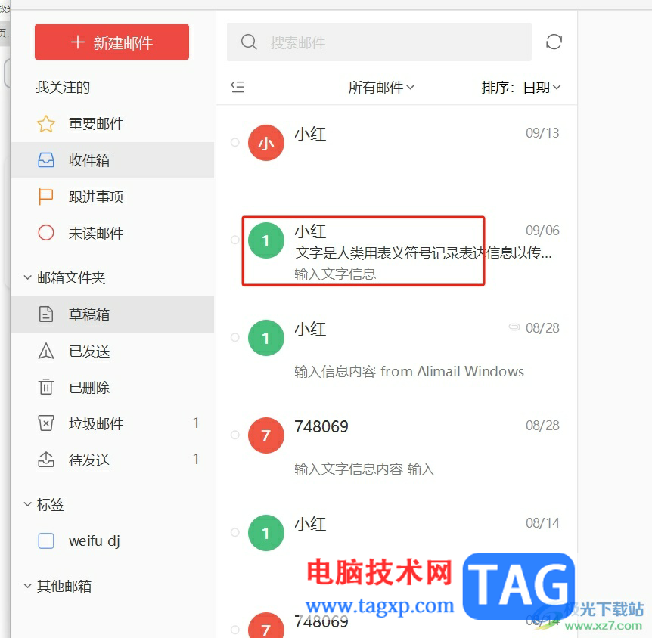Collapse the sidebar with list toggle icon
652x638 pixels.
point(238,87)
